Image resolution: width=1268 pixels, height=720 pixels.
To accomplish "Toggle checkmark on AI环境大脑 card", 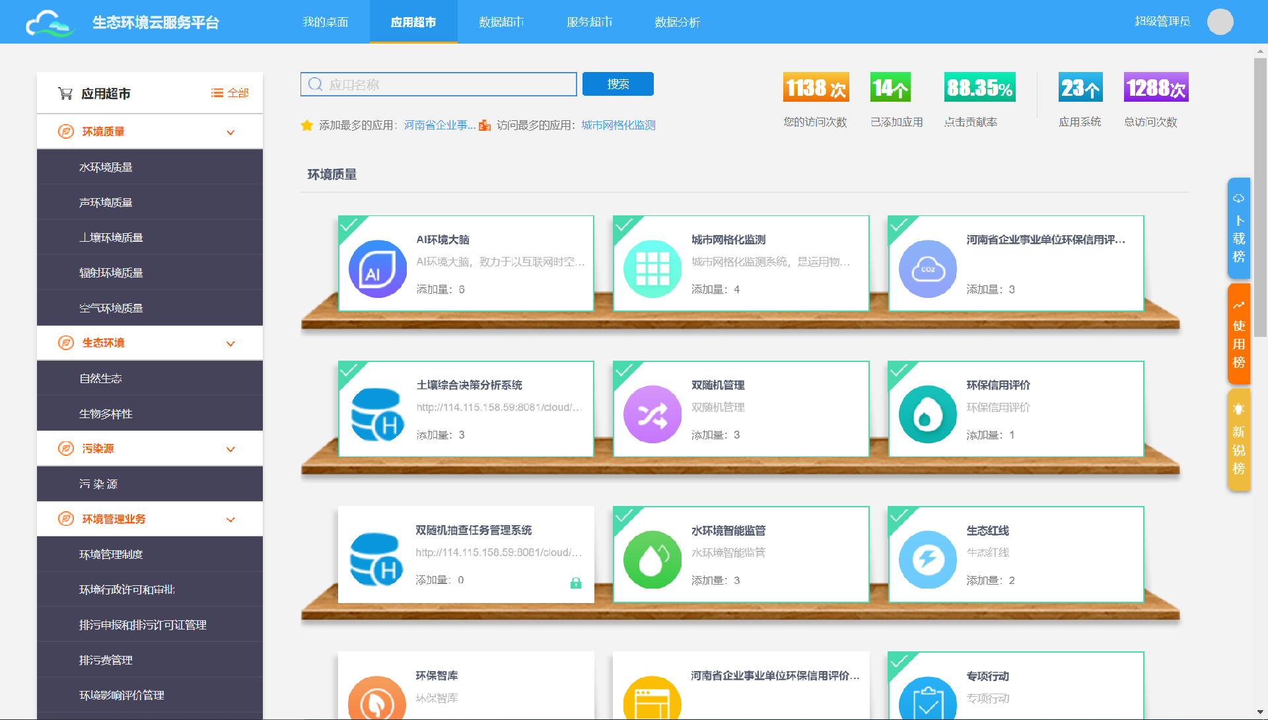I will tap(348, 225).
